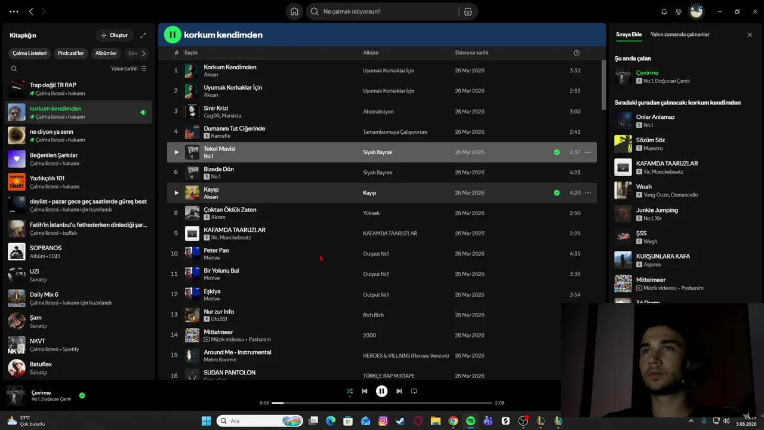Toggle saved checkmark on Kayıp row
The image size is (764, 430).
pyautogui.click(x=557, y=193)
